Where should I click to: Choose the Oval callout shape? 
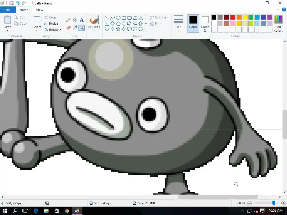point(135,29)
